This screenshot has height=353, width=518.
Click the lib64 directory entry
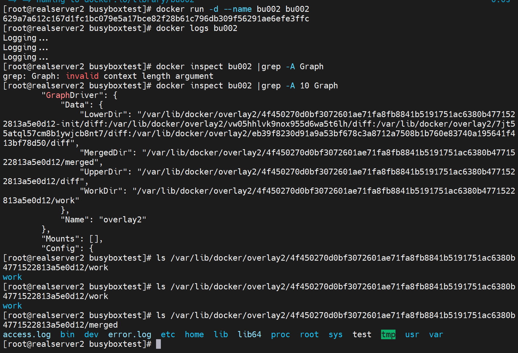coord(249,334)
